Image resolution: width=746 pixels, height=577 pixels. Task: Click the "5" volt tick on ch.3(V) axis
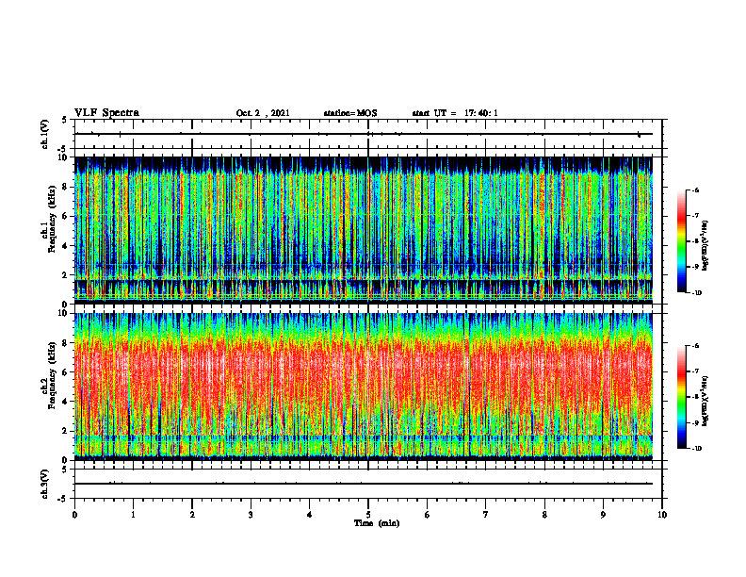click(x=64, y=470)
